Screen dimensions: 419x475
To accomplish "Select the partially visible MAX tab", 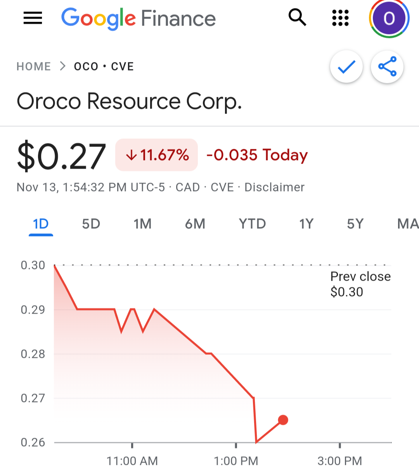I will coord(408,224).
